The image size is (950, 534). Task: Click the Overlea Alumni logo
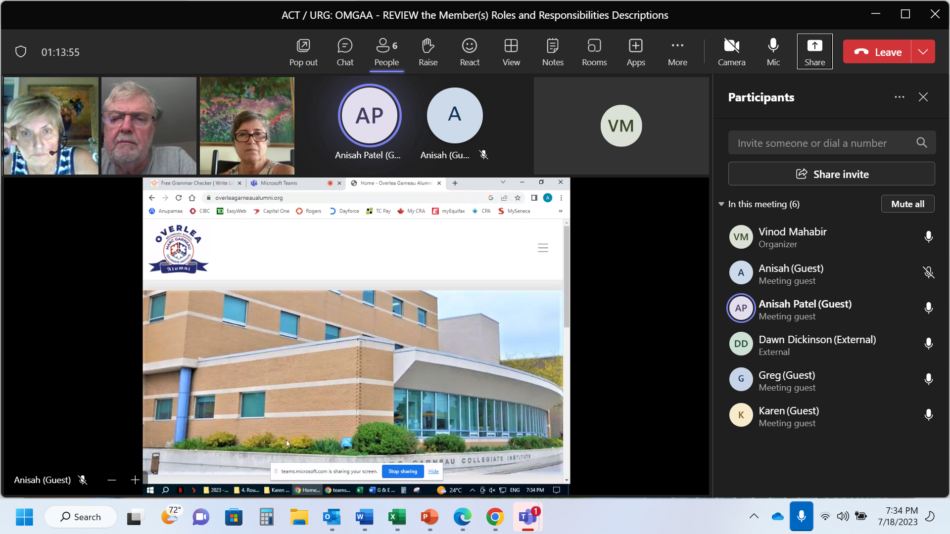coord(179,249)
